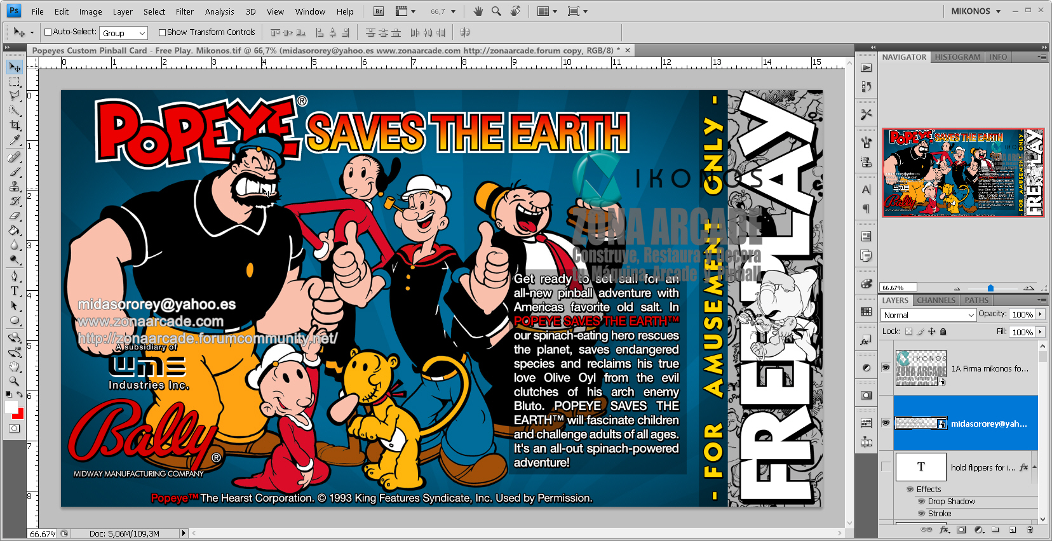Create a new layer with the page icon

click(x=1013, y=530)
